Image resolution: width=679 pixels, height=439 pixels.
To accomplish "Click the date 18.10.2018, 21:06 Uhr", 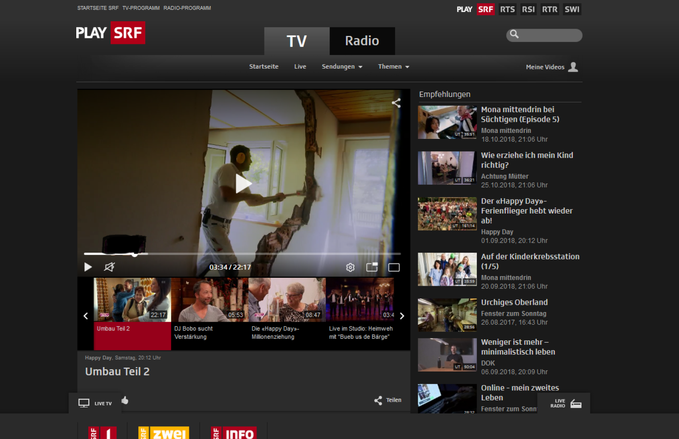I will click(x=514, y=139).
